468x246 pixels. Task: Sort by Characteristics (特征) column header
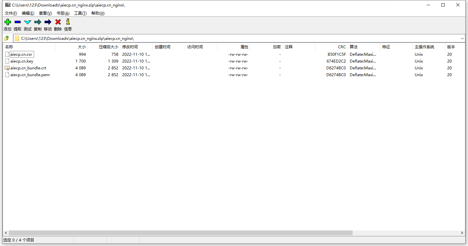click(396, 47)
